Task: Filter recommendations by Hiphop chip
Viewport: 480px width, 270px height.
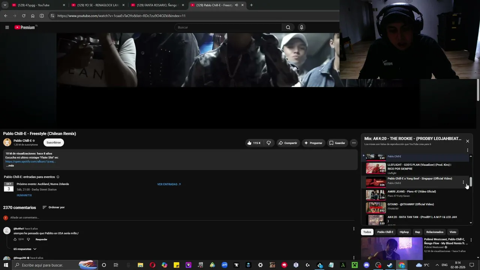Action: tap(404, 232)
